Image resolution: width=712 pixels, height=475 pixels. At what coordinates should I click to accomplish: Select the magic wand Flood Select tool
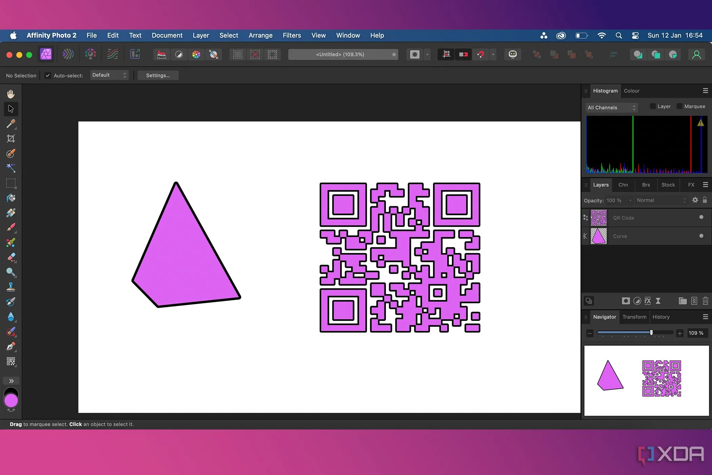click(11, 168)
